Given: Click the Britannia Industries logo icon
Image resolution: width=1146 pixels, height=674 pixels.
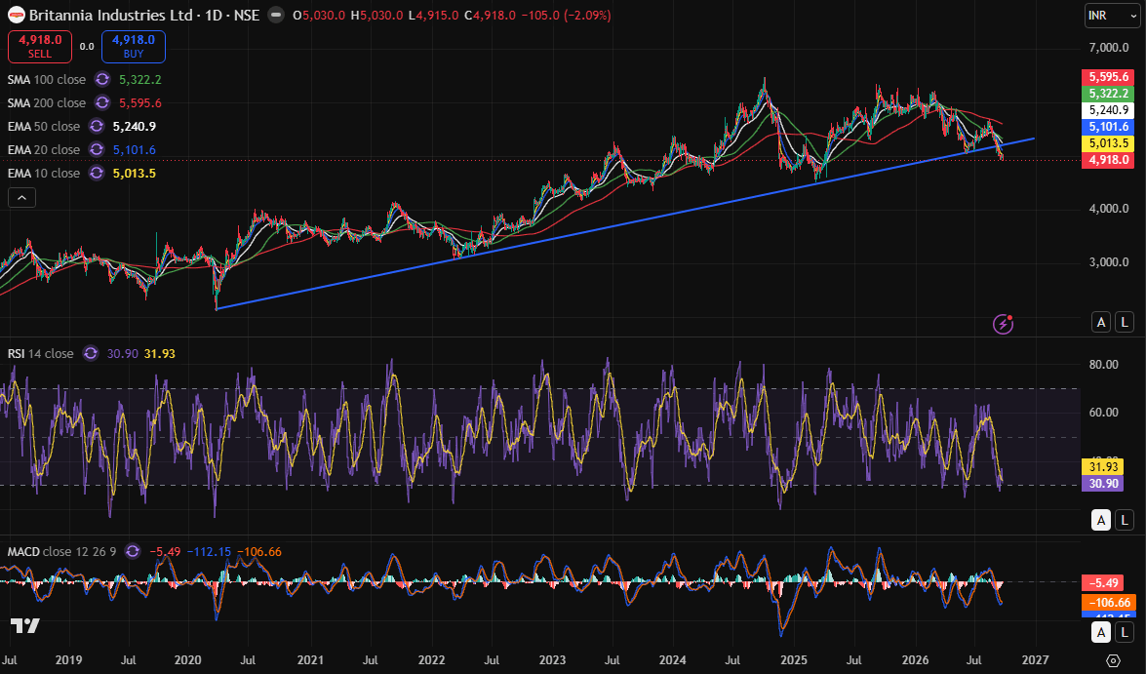Looking at the screenshot, I should click(16, 15).
